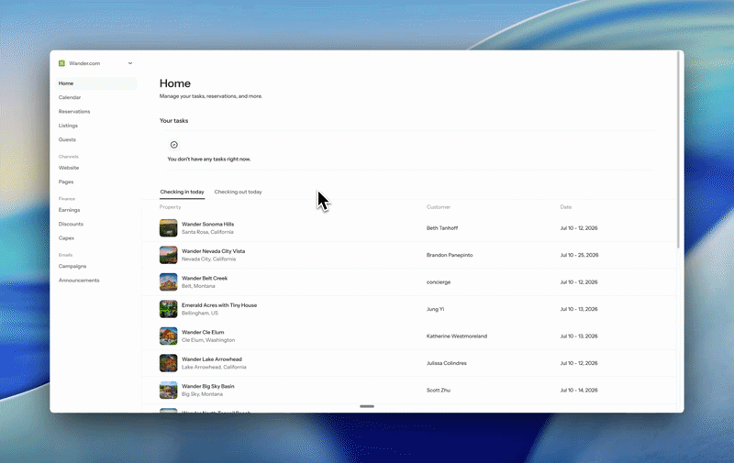Image resolution: width=734 pixels, height=463 pixels.
Task: Click customer Scott Zhu
Action: (439, 390)
